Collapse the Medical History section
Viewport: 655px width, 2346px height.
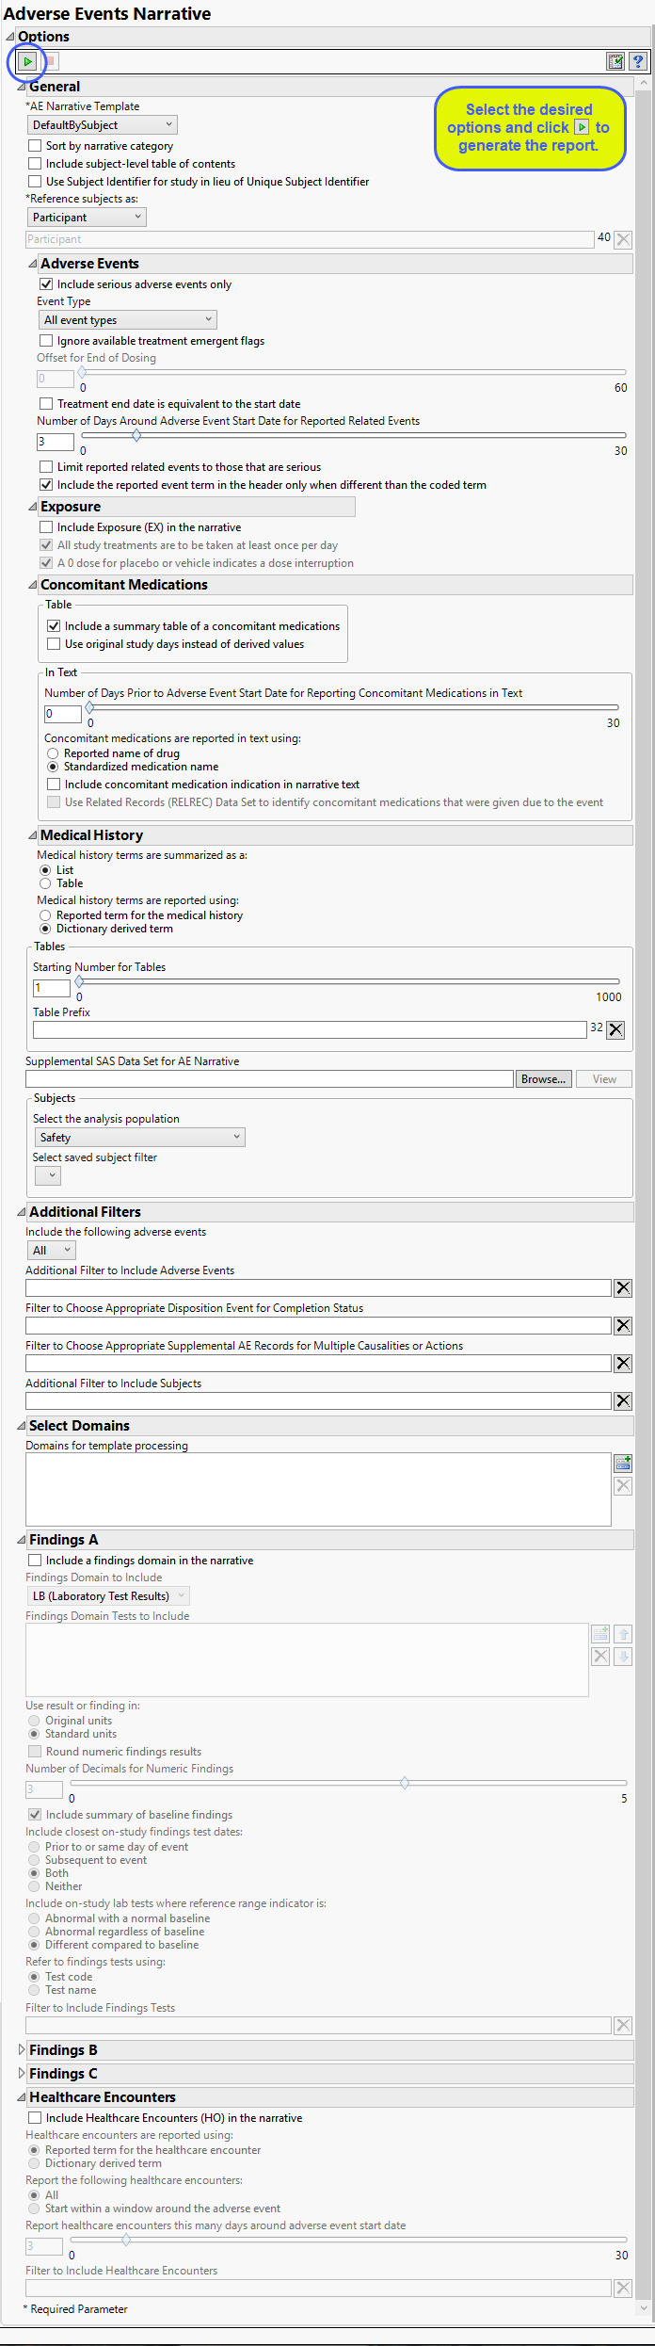(33, 835)
